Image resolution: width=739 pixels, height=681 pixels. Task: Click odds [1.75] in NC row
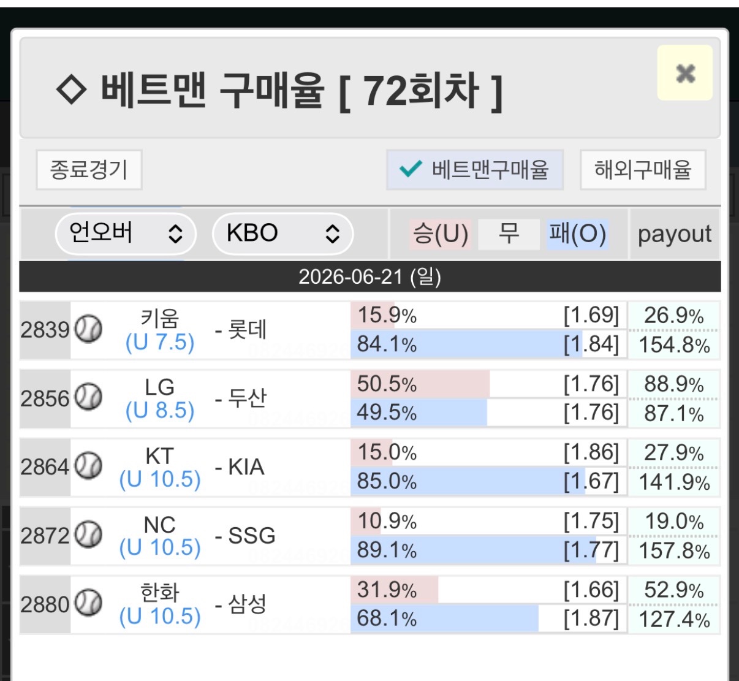pyautogui.click(x=591, y=521)
